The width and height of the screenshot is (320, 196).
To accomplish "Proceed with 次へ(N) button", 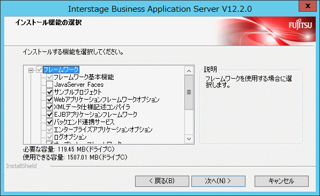I will click(x=218, y=181).
